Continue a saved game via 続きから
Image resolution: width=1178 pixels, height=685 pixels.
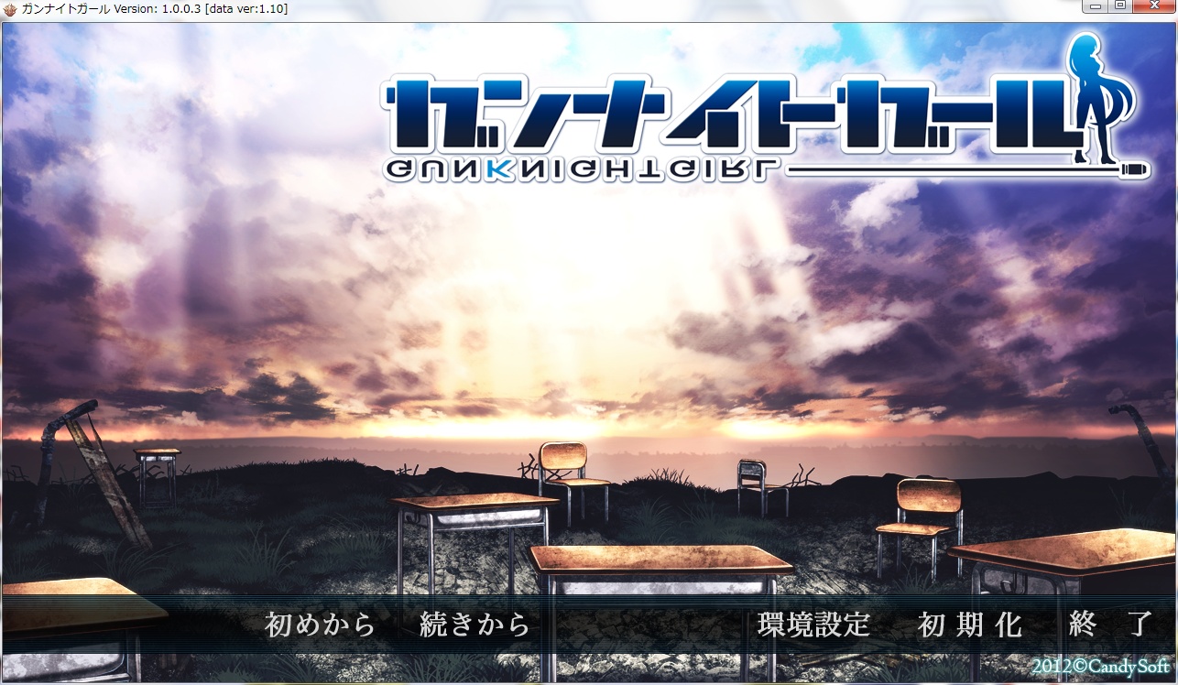(474, 625)
